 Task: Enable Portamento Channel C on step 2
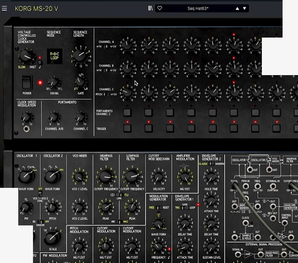coord(148,112)
